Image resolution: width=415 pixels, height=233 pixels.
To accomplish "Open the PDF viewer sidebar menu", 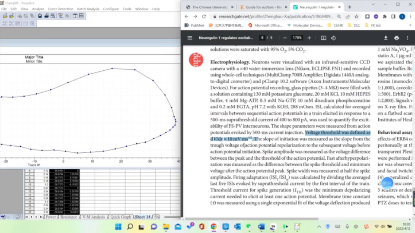I will coord(190,38).
